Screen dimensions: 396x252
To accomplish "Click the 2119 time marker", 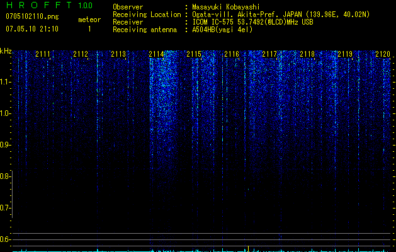I will 345,54.
